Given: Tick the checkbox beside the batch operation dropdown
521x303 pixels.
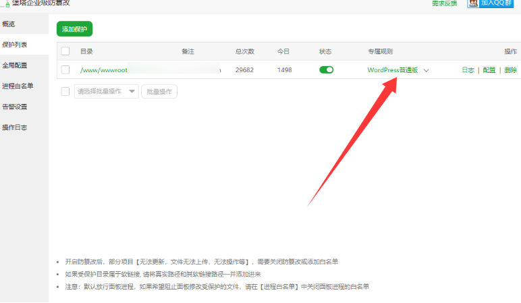Looking at the screenshot, I should (x=65, y=91).
